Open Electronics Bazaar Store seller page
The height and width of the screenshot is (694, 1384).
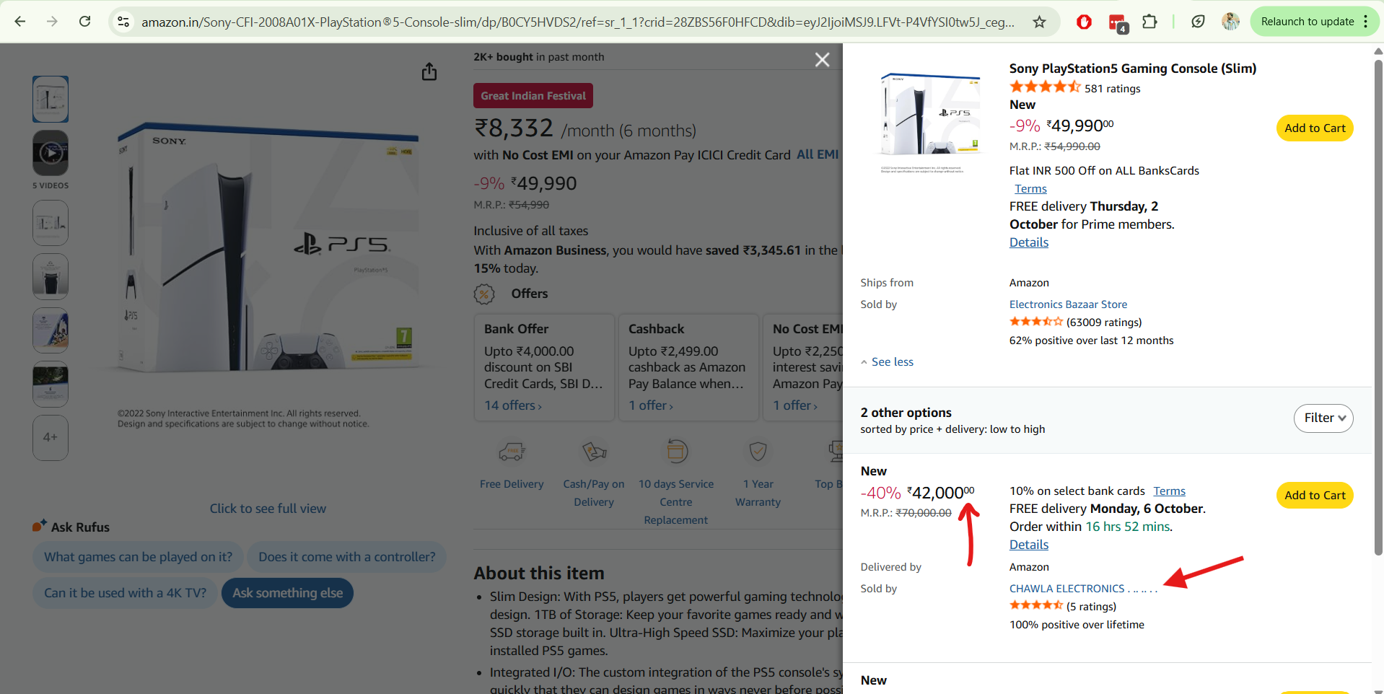(x=1067, y=304)
